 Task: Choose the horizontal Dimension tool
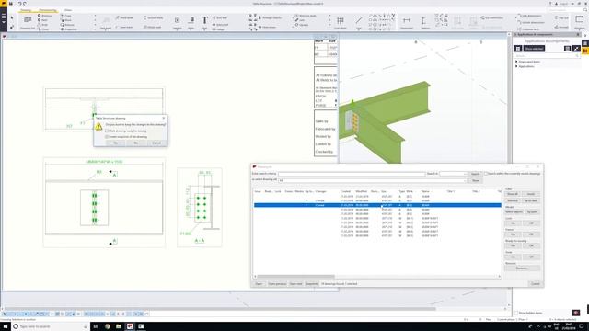click(x=407, y=22)
